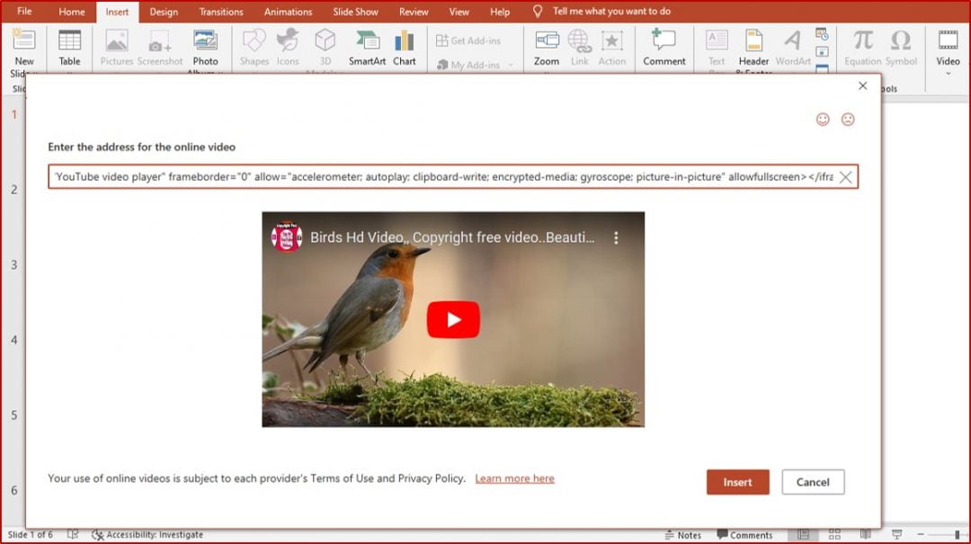The height and width of the screenshot is (544, 971).
Task: Click the sad face feedback icon
Action: tap(847, 119)
